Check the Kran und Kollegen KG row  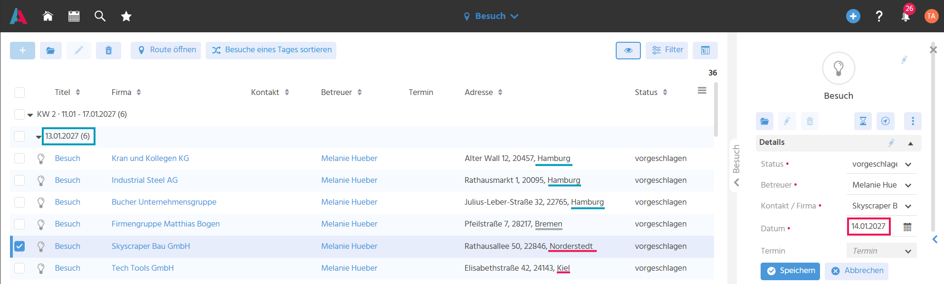(x=19, y=158)
